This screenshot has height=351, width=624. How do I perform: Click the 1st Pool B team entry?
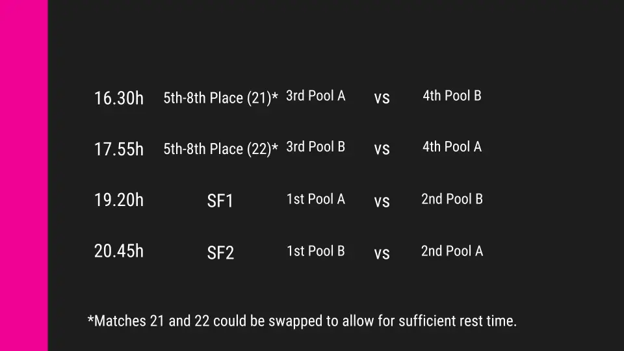click(x=315, y=251)
